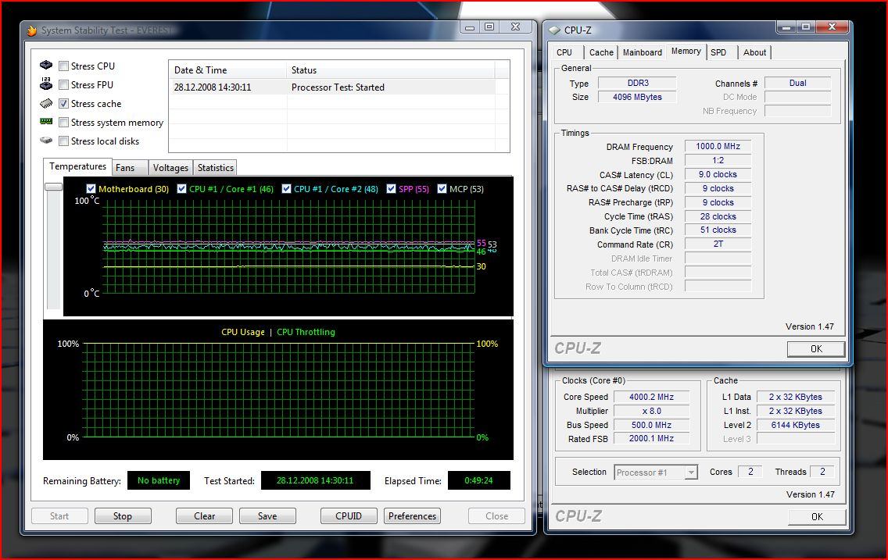Select the 'Processor Test: Started' log row
The width and height of the screenshot is (888, 560).
point(338,87)
